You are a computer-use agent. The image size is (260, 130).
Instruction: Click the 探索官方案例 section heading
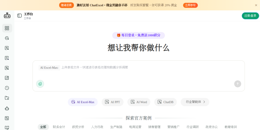pyautogui.click(x=138, y=118)
